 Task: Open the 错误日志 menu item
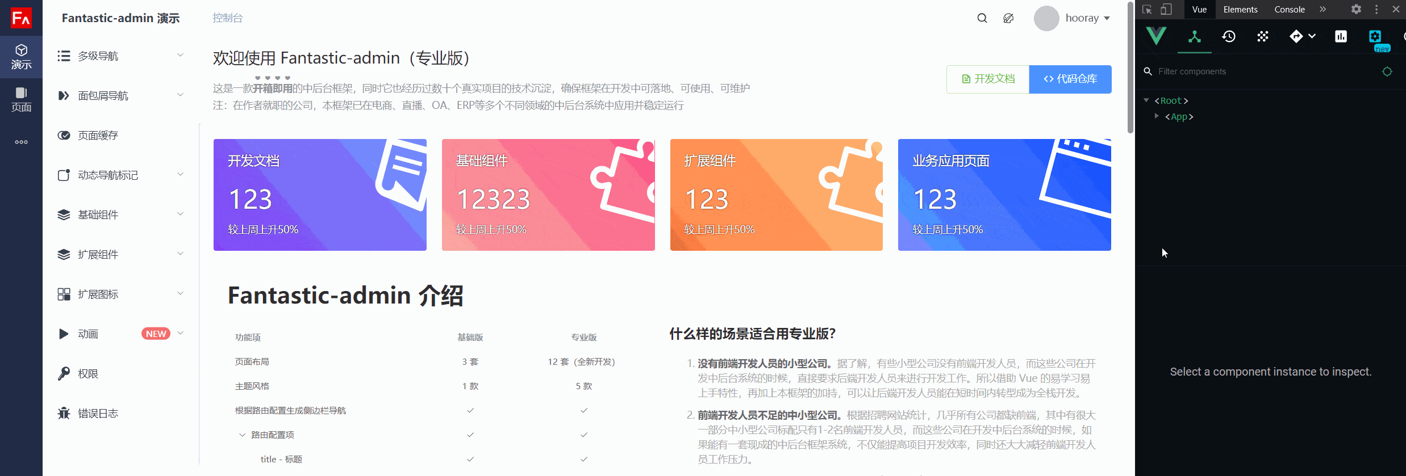pyautogui.click(x=120, y=413)
